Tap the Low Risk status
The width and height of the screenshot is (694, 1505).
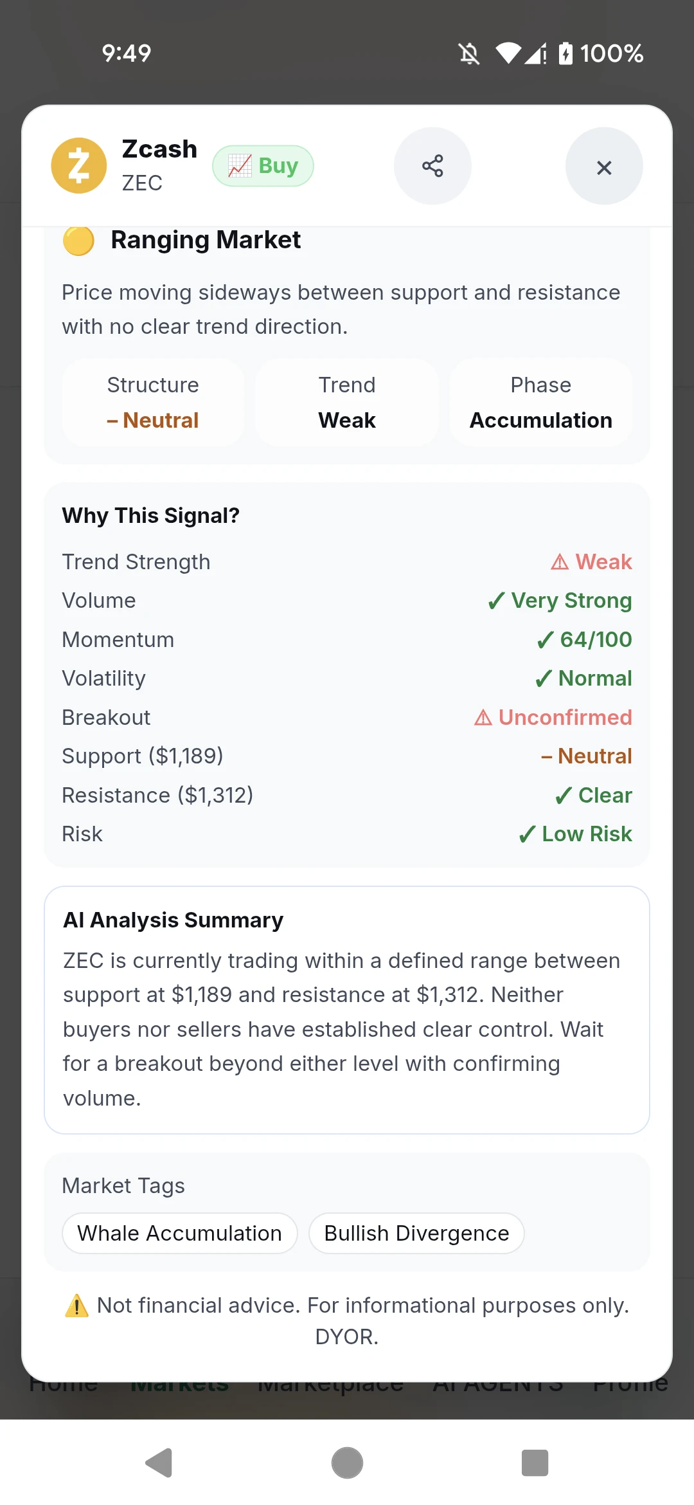pos(576,834)
